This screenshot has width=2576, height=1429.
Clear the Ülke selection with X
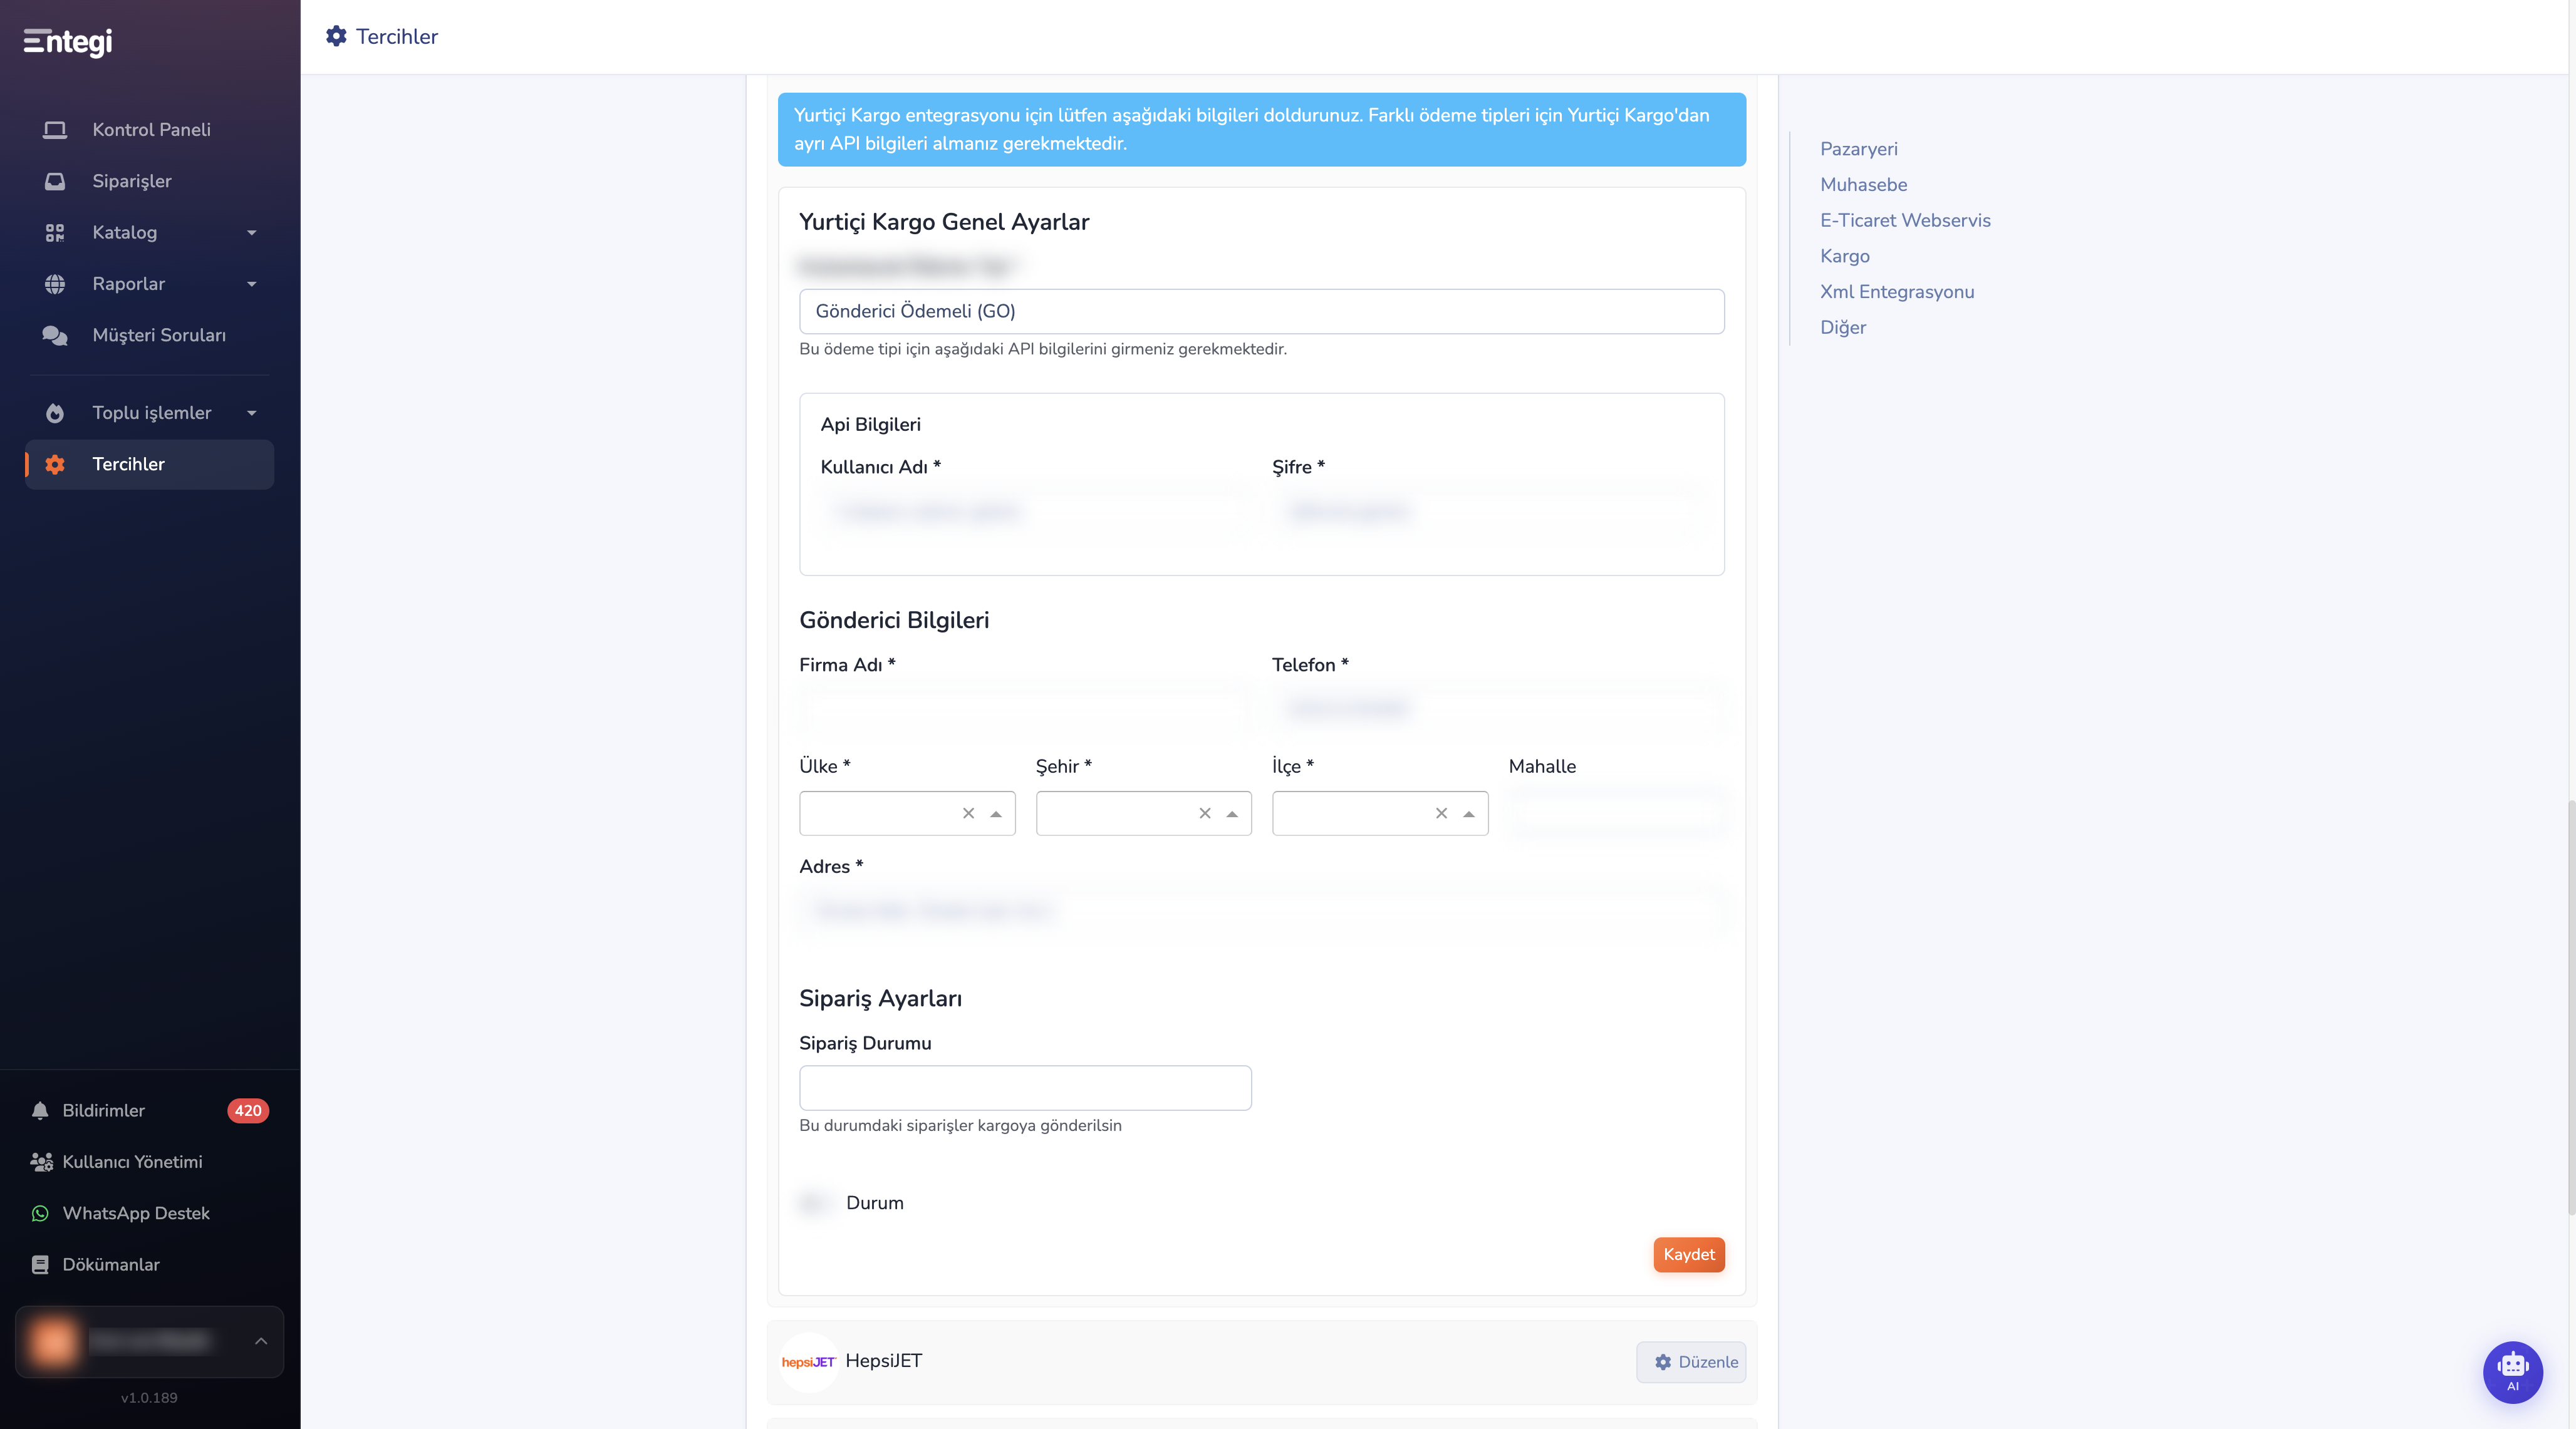coord(968,813)
